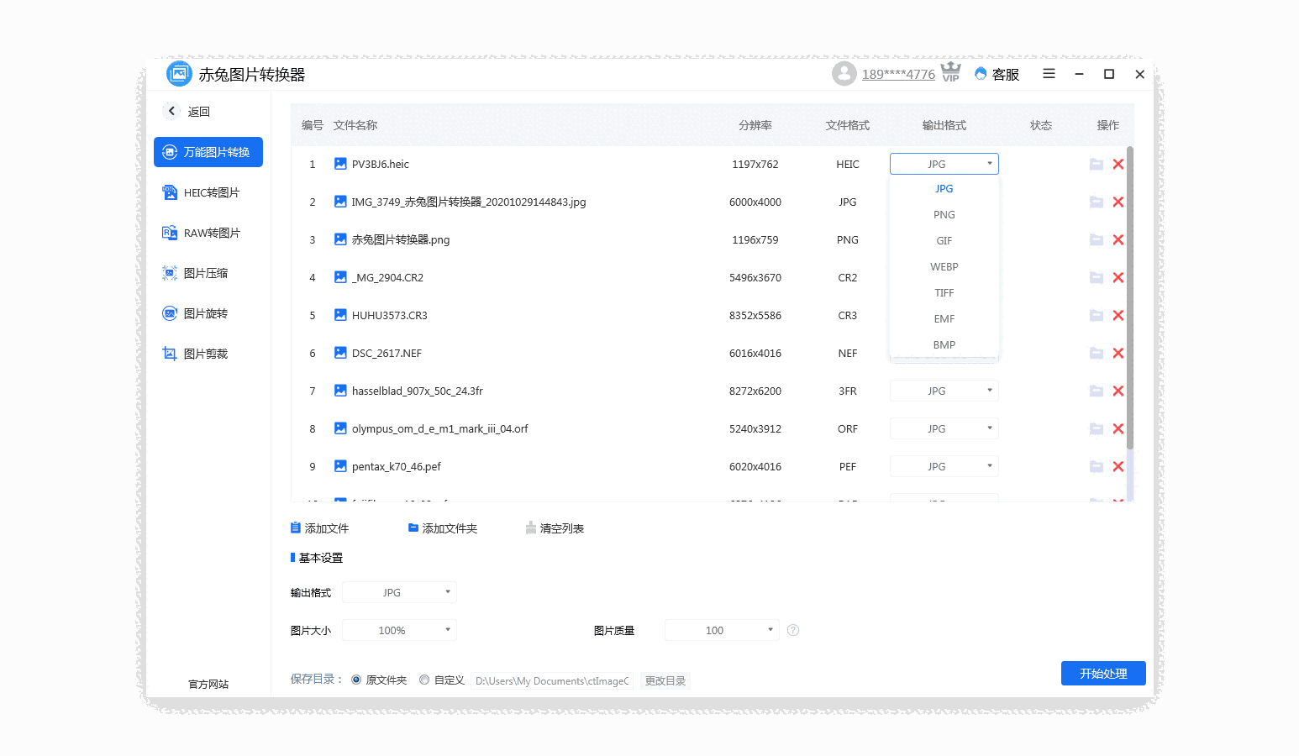Click the 开始处理 start button
Screen dimensions: 1299x756
point(1102,673)
